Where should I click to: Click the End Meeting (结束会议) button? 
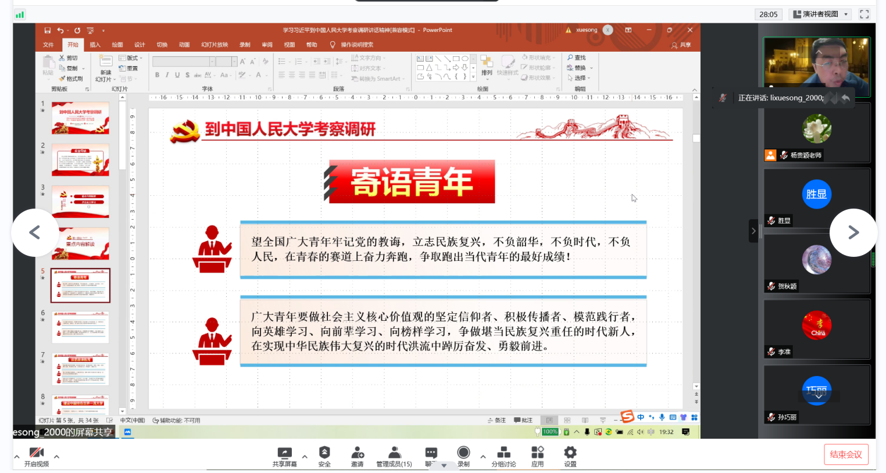[846, 454]
